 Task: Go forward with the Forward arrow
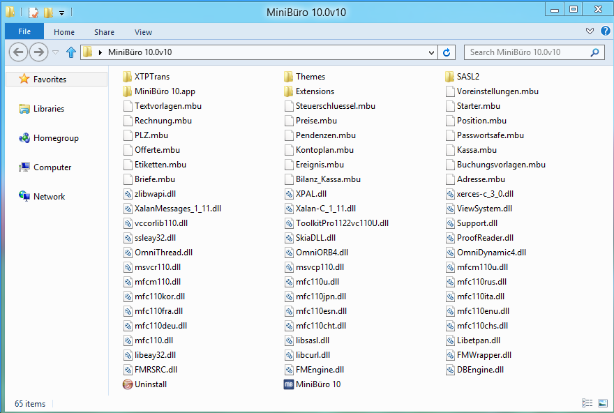tap(39, 52)
